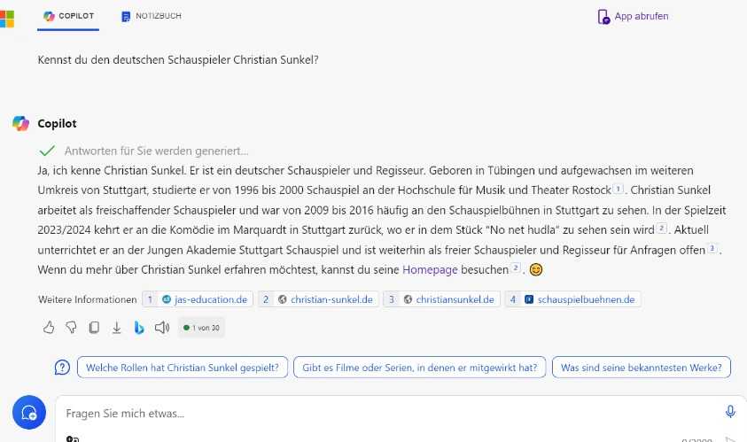Click the green checkmark status icon
This screenshot has width=747, height=442.
pos(47,151)
